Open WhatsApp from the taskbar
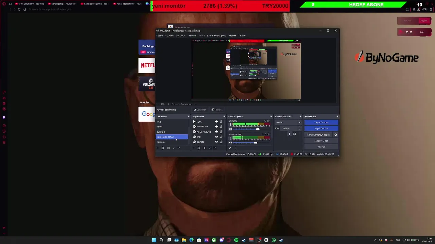This screenshot has width=435, height=244. click(x=274, y=240)
